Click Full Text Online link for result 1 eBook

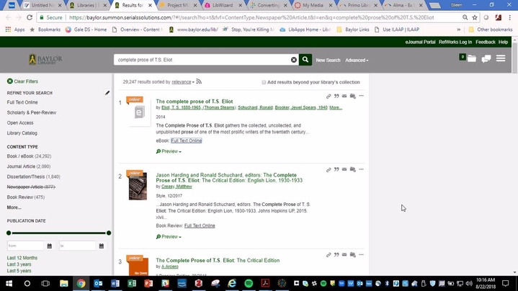coord(187,140)
